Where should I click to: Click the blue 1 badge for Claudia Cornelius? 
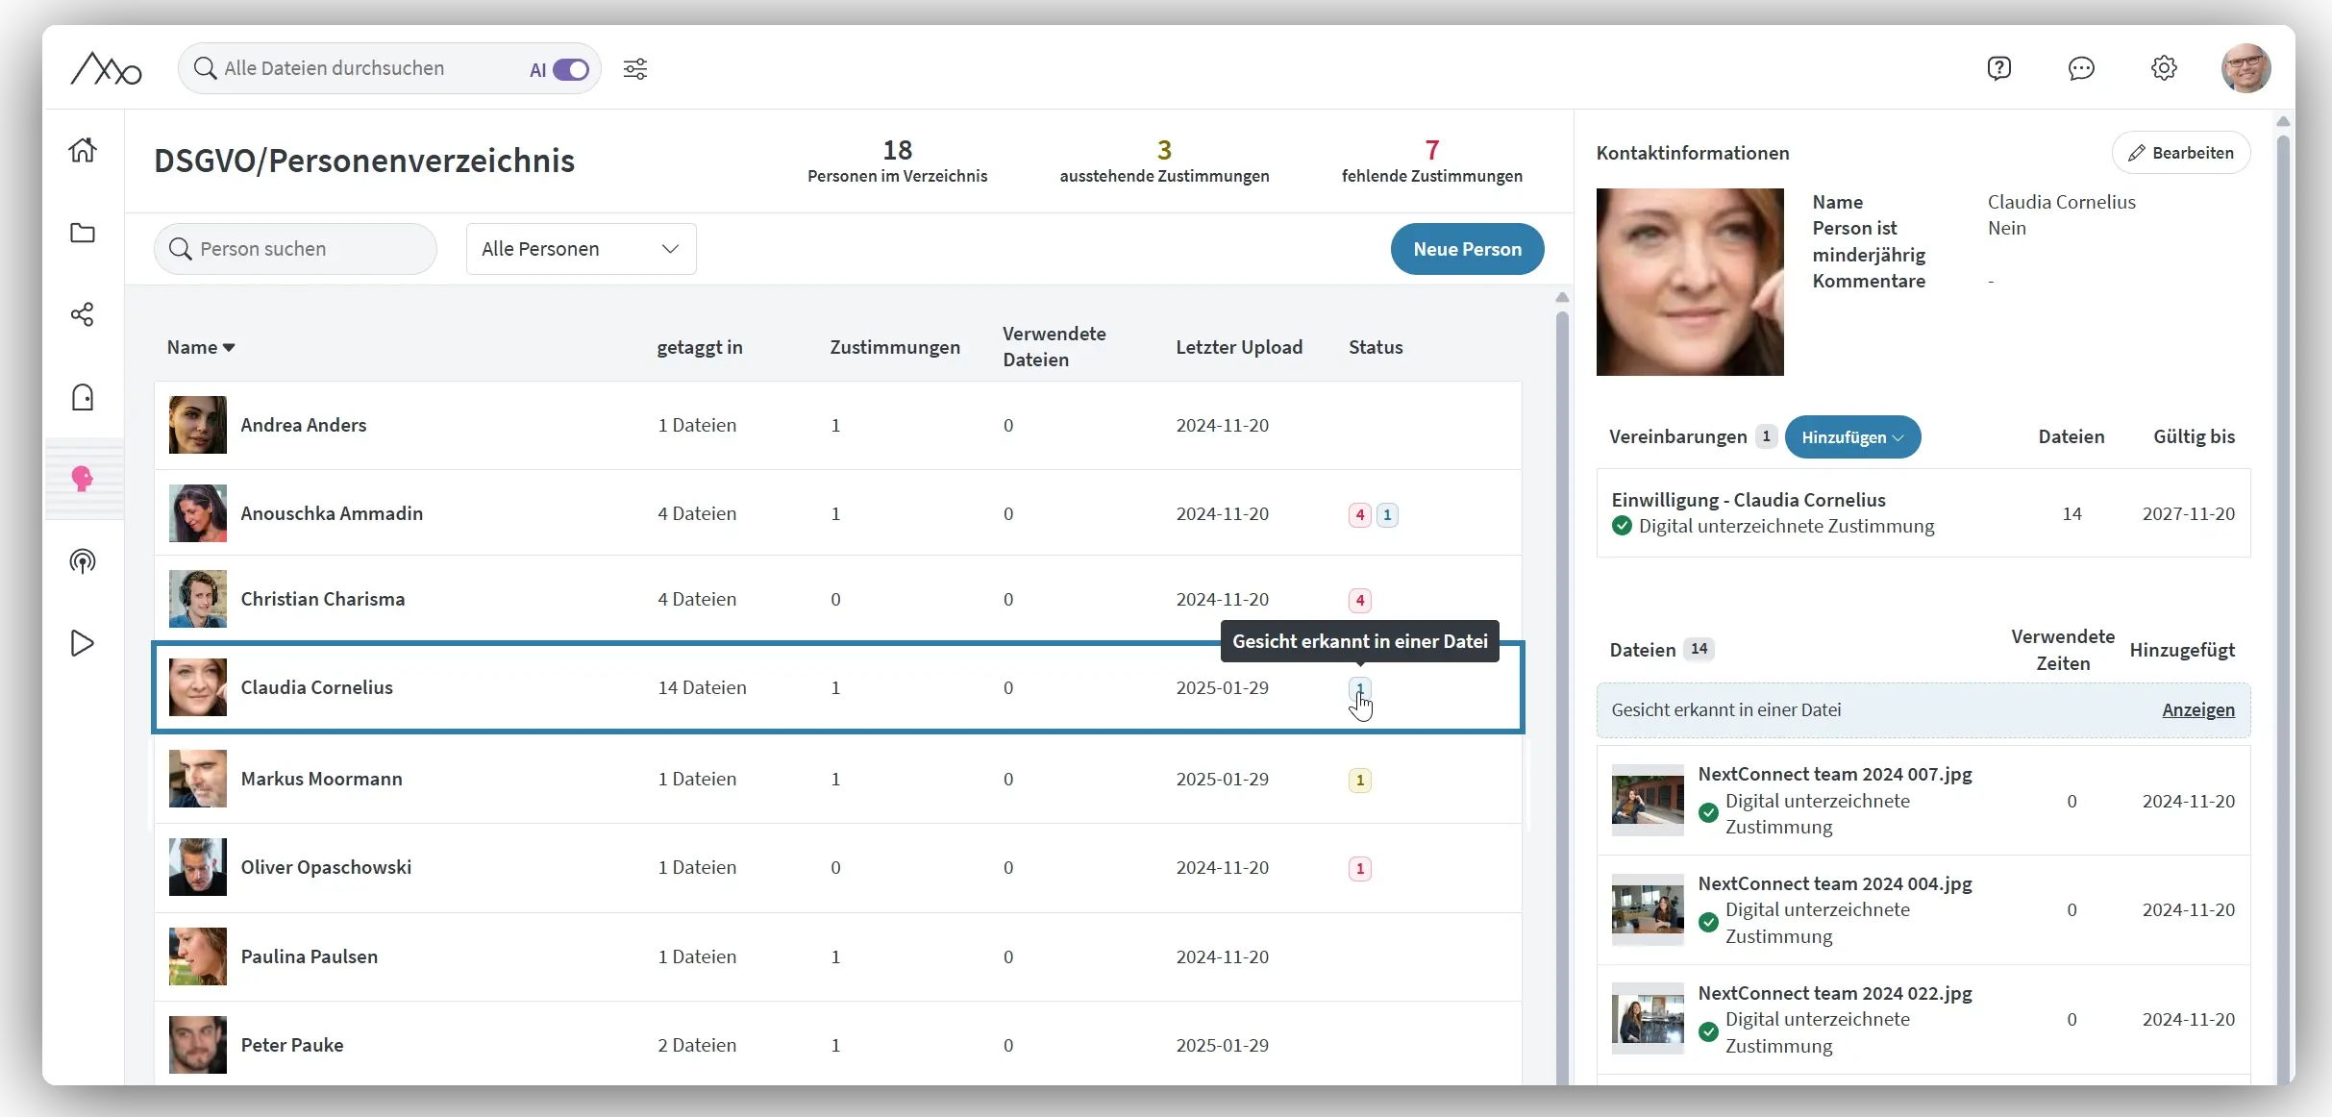(x=1360, y=688)
